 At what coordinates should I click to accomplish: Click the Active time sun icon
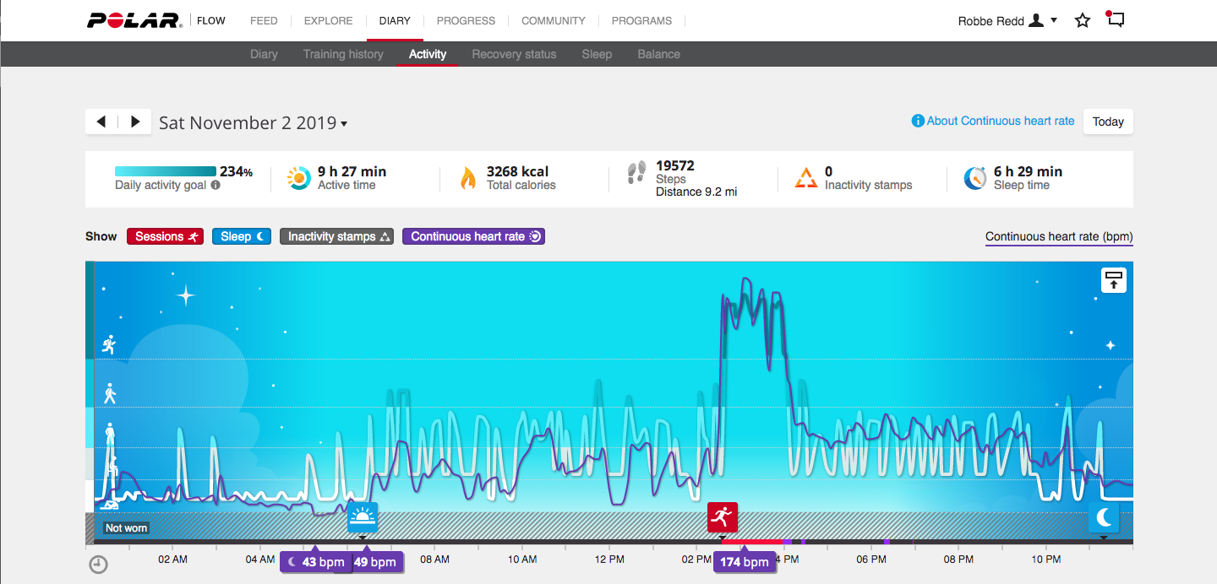pos(298,178)
